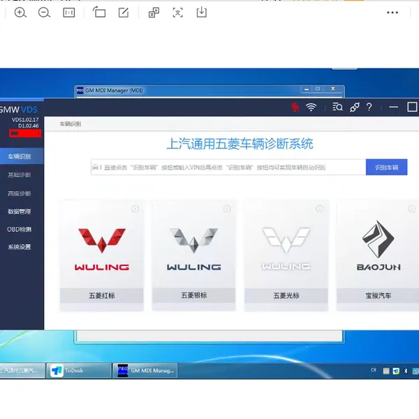
Task: Click the ToDesk tray icon
Action: [x=396, y=371]
